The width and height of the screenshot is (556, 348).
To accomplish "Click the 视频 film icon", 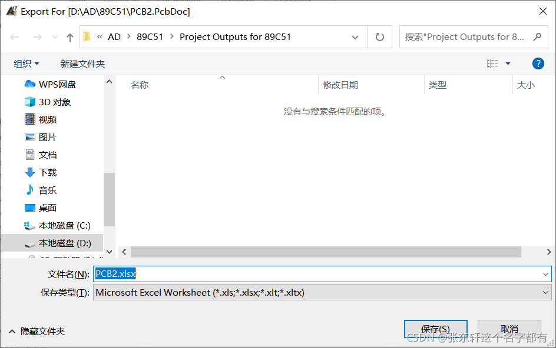I will click(30, 119).
